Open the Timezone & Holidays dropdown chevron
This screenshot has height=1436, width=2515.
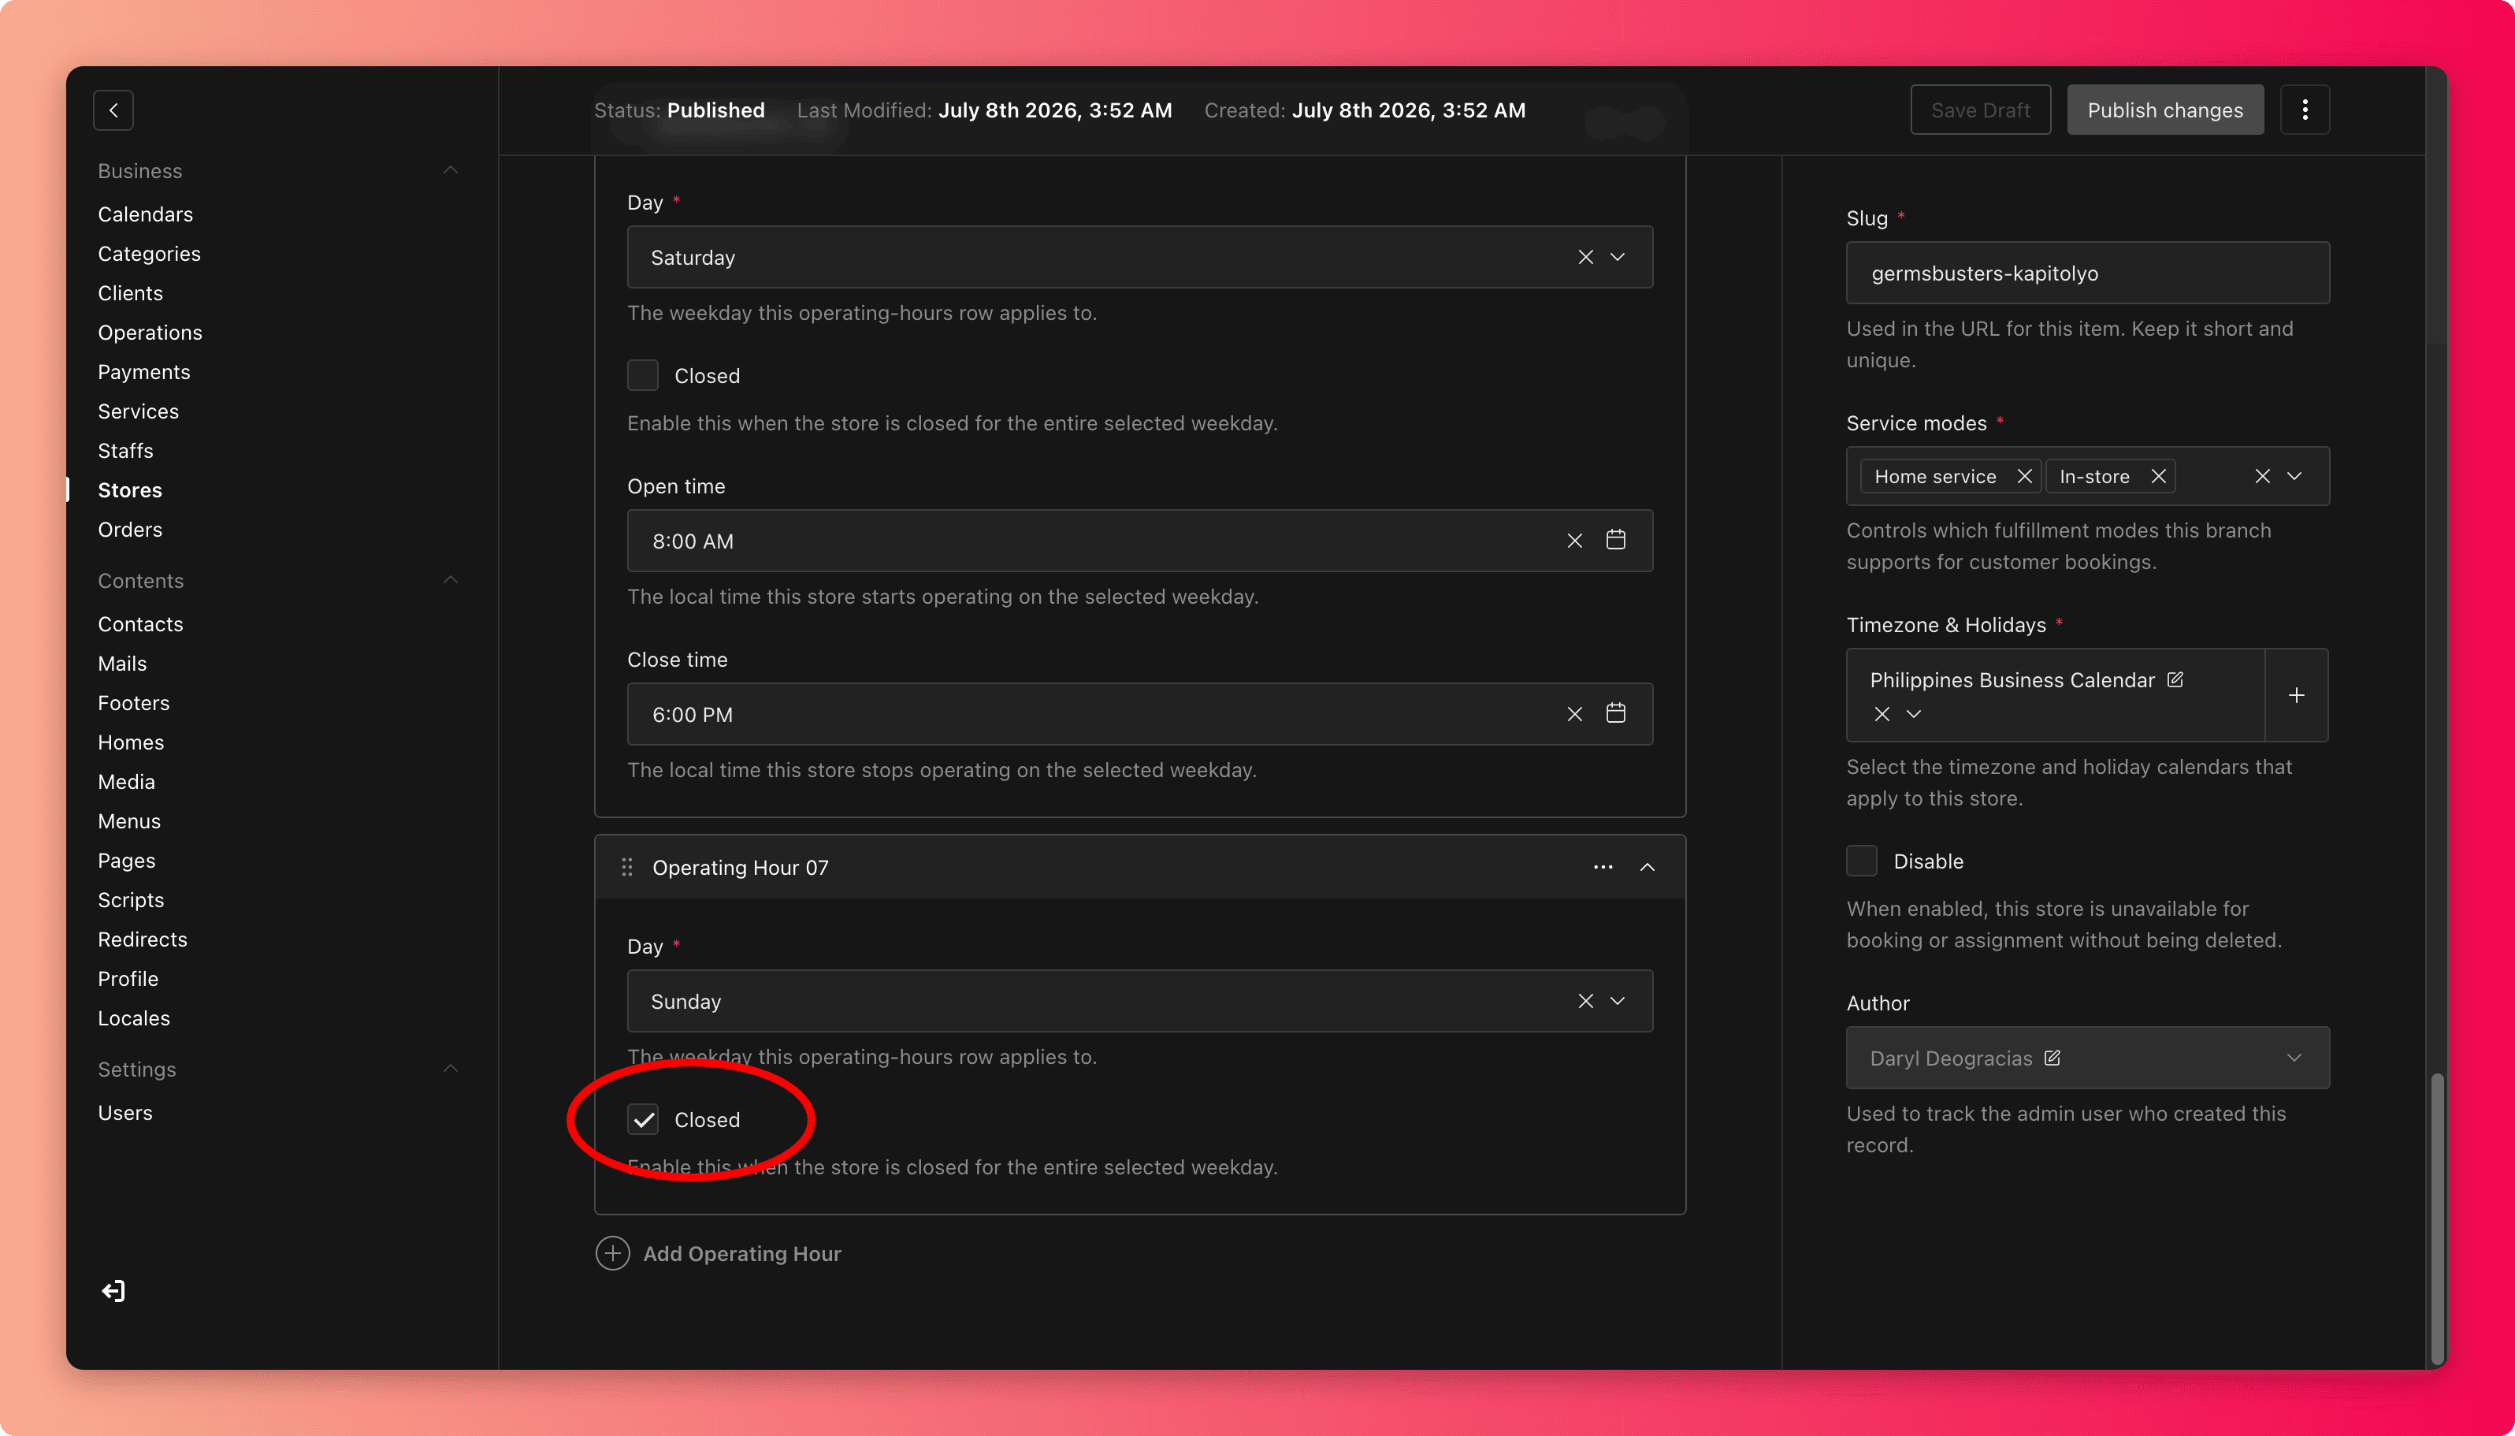pos(1912,713)
